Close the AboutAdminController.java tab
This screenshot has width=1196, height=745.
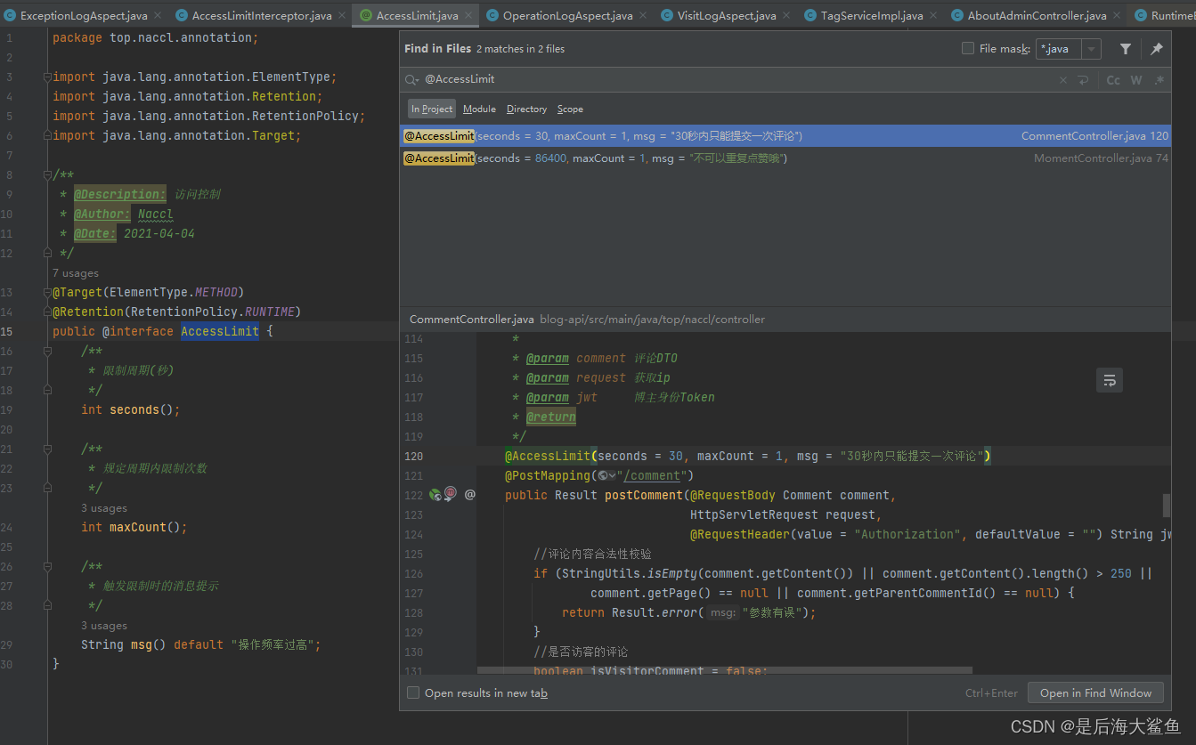(x=1117, y=16)
